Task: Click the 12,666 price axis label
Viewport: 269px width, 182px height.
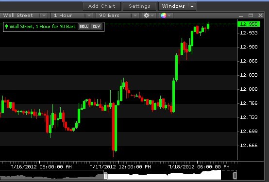Action: (x=249, y=145)
